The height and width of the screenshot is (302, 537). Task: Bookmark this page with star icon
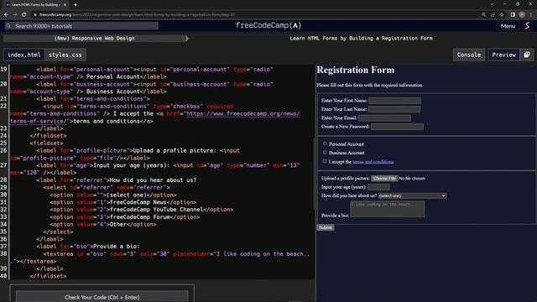coord(502,15)
